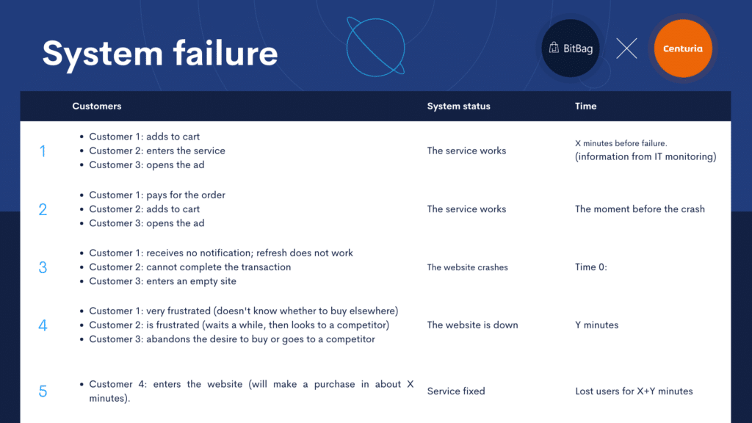Click 'Lost users for X+Y minutes' text
The image size is (752, 423).
tap(634, 391)
